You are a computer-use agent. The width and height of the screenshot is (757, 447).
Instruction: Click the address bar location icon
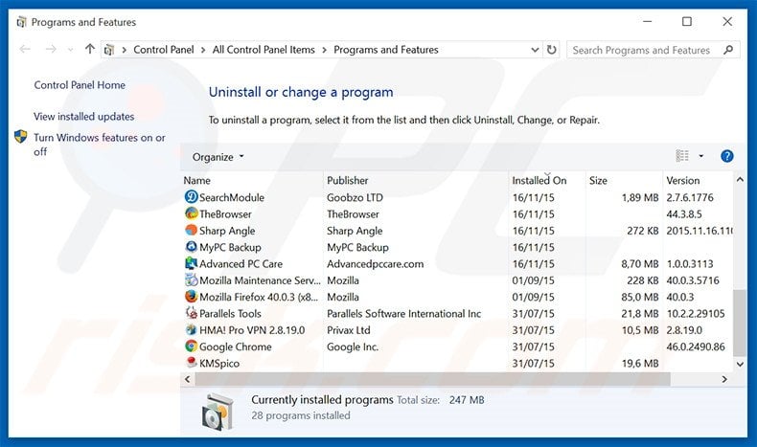(109, 50)
